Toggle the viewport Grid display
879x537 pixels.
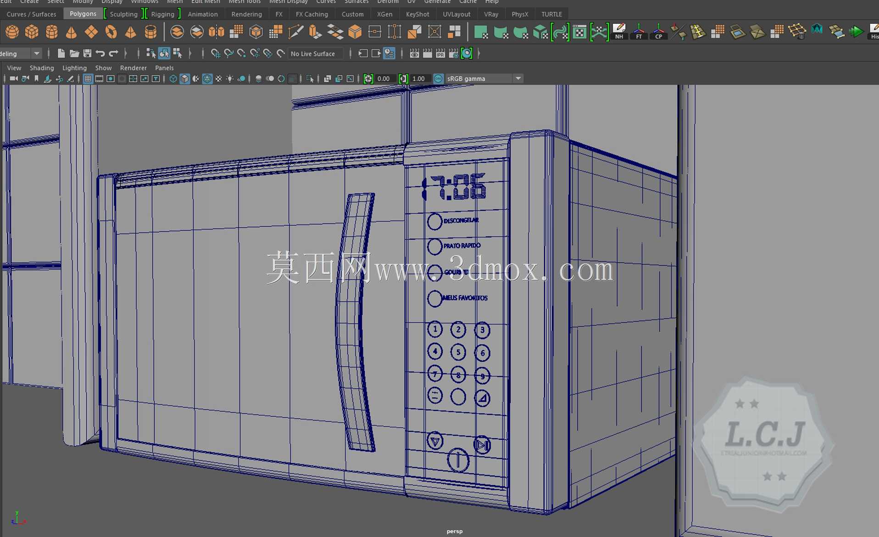click(x=88, y=79)
